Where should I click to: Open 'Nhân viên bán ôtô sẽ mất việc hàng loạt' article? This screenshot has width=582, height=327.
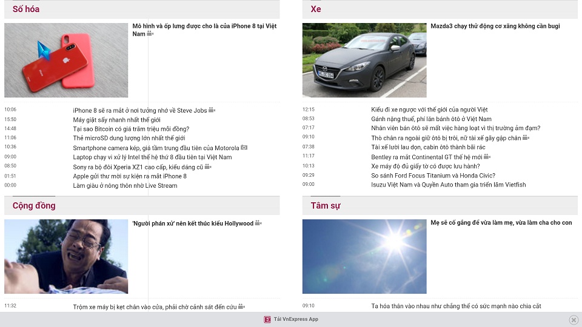[456, 128]
